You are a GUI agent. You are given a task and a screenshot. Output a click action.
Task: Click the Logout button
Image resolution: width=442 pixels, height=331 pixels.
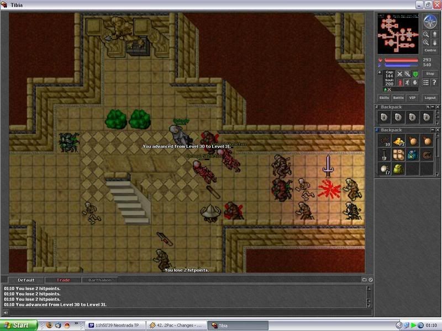pyautogui.click(x=430, y=98)
